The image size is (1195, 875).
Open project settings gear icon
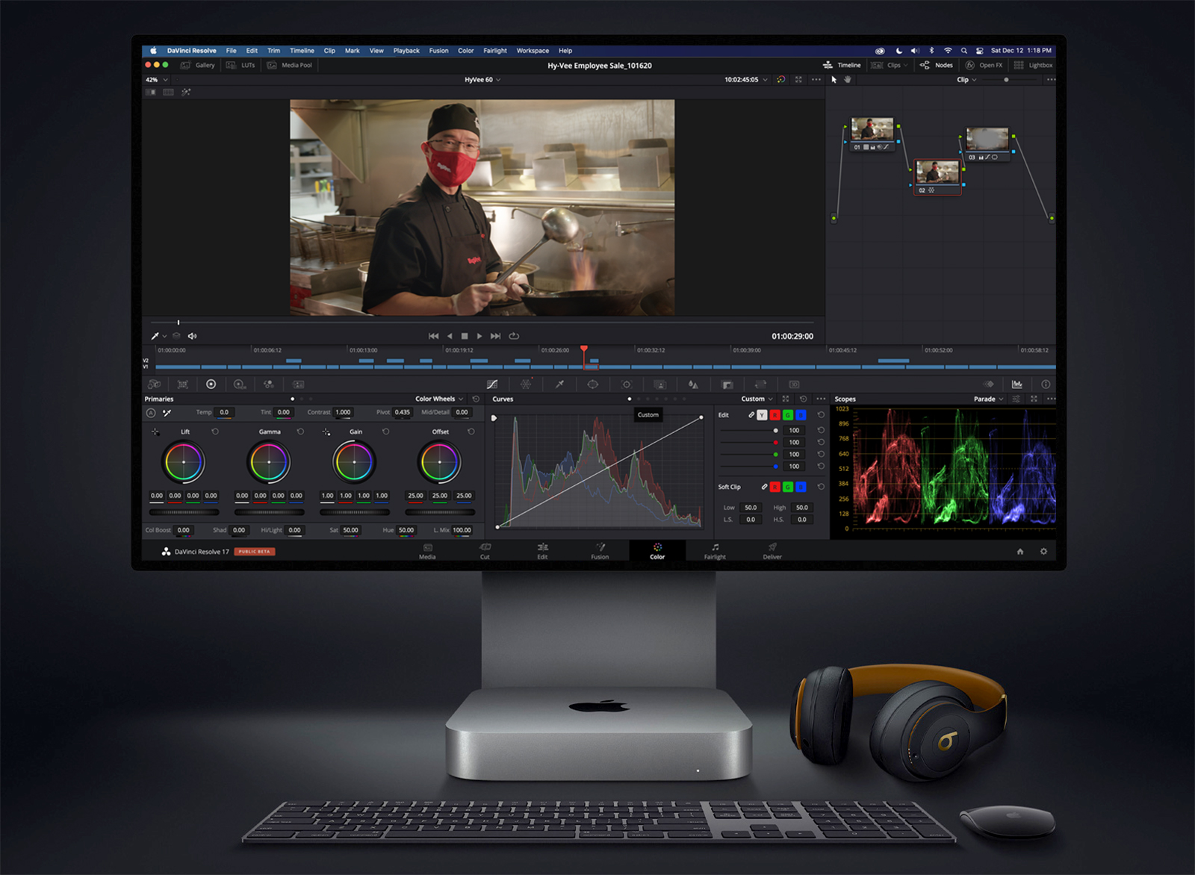pos(1043,552)
